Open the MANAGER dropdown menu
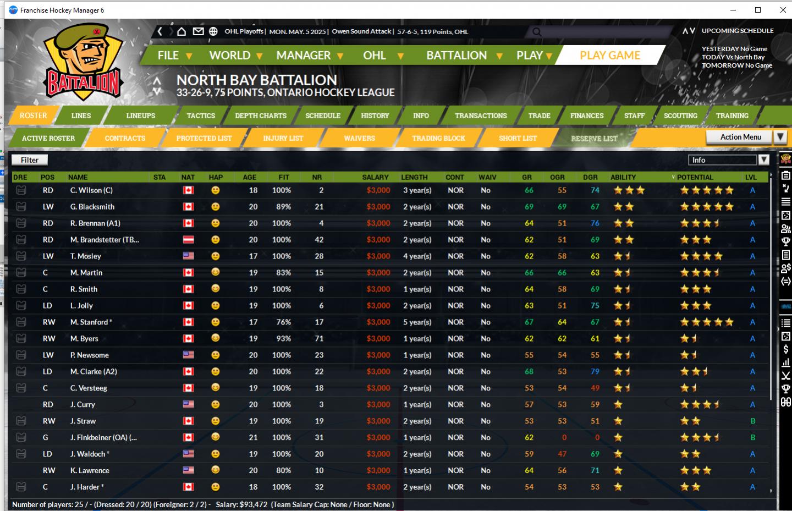The image size is (792, 511). coord(310,56)
